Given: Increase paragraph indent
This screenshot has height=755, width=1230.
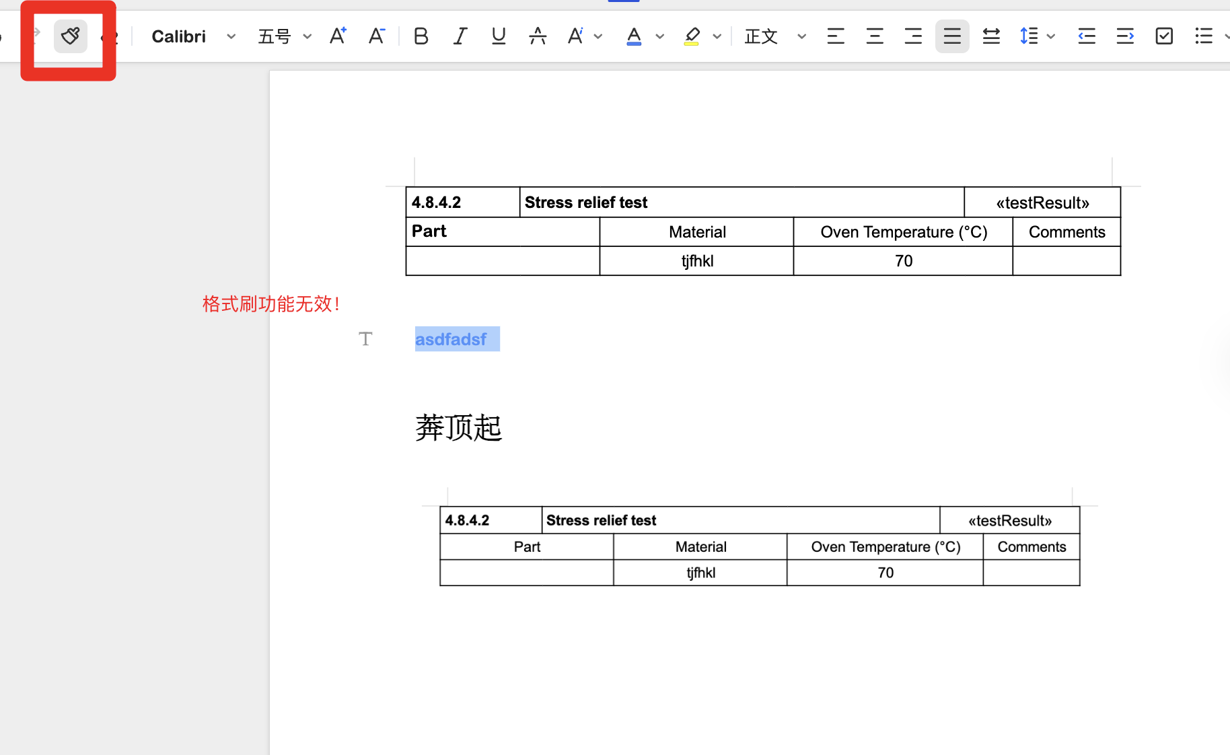Looking at the screenshot, I should [1125, 36].
